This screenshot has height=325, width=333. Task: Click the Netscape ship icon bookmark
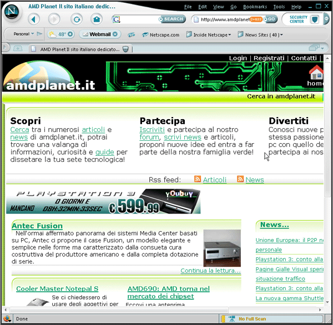pos(131,34)
